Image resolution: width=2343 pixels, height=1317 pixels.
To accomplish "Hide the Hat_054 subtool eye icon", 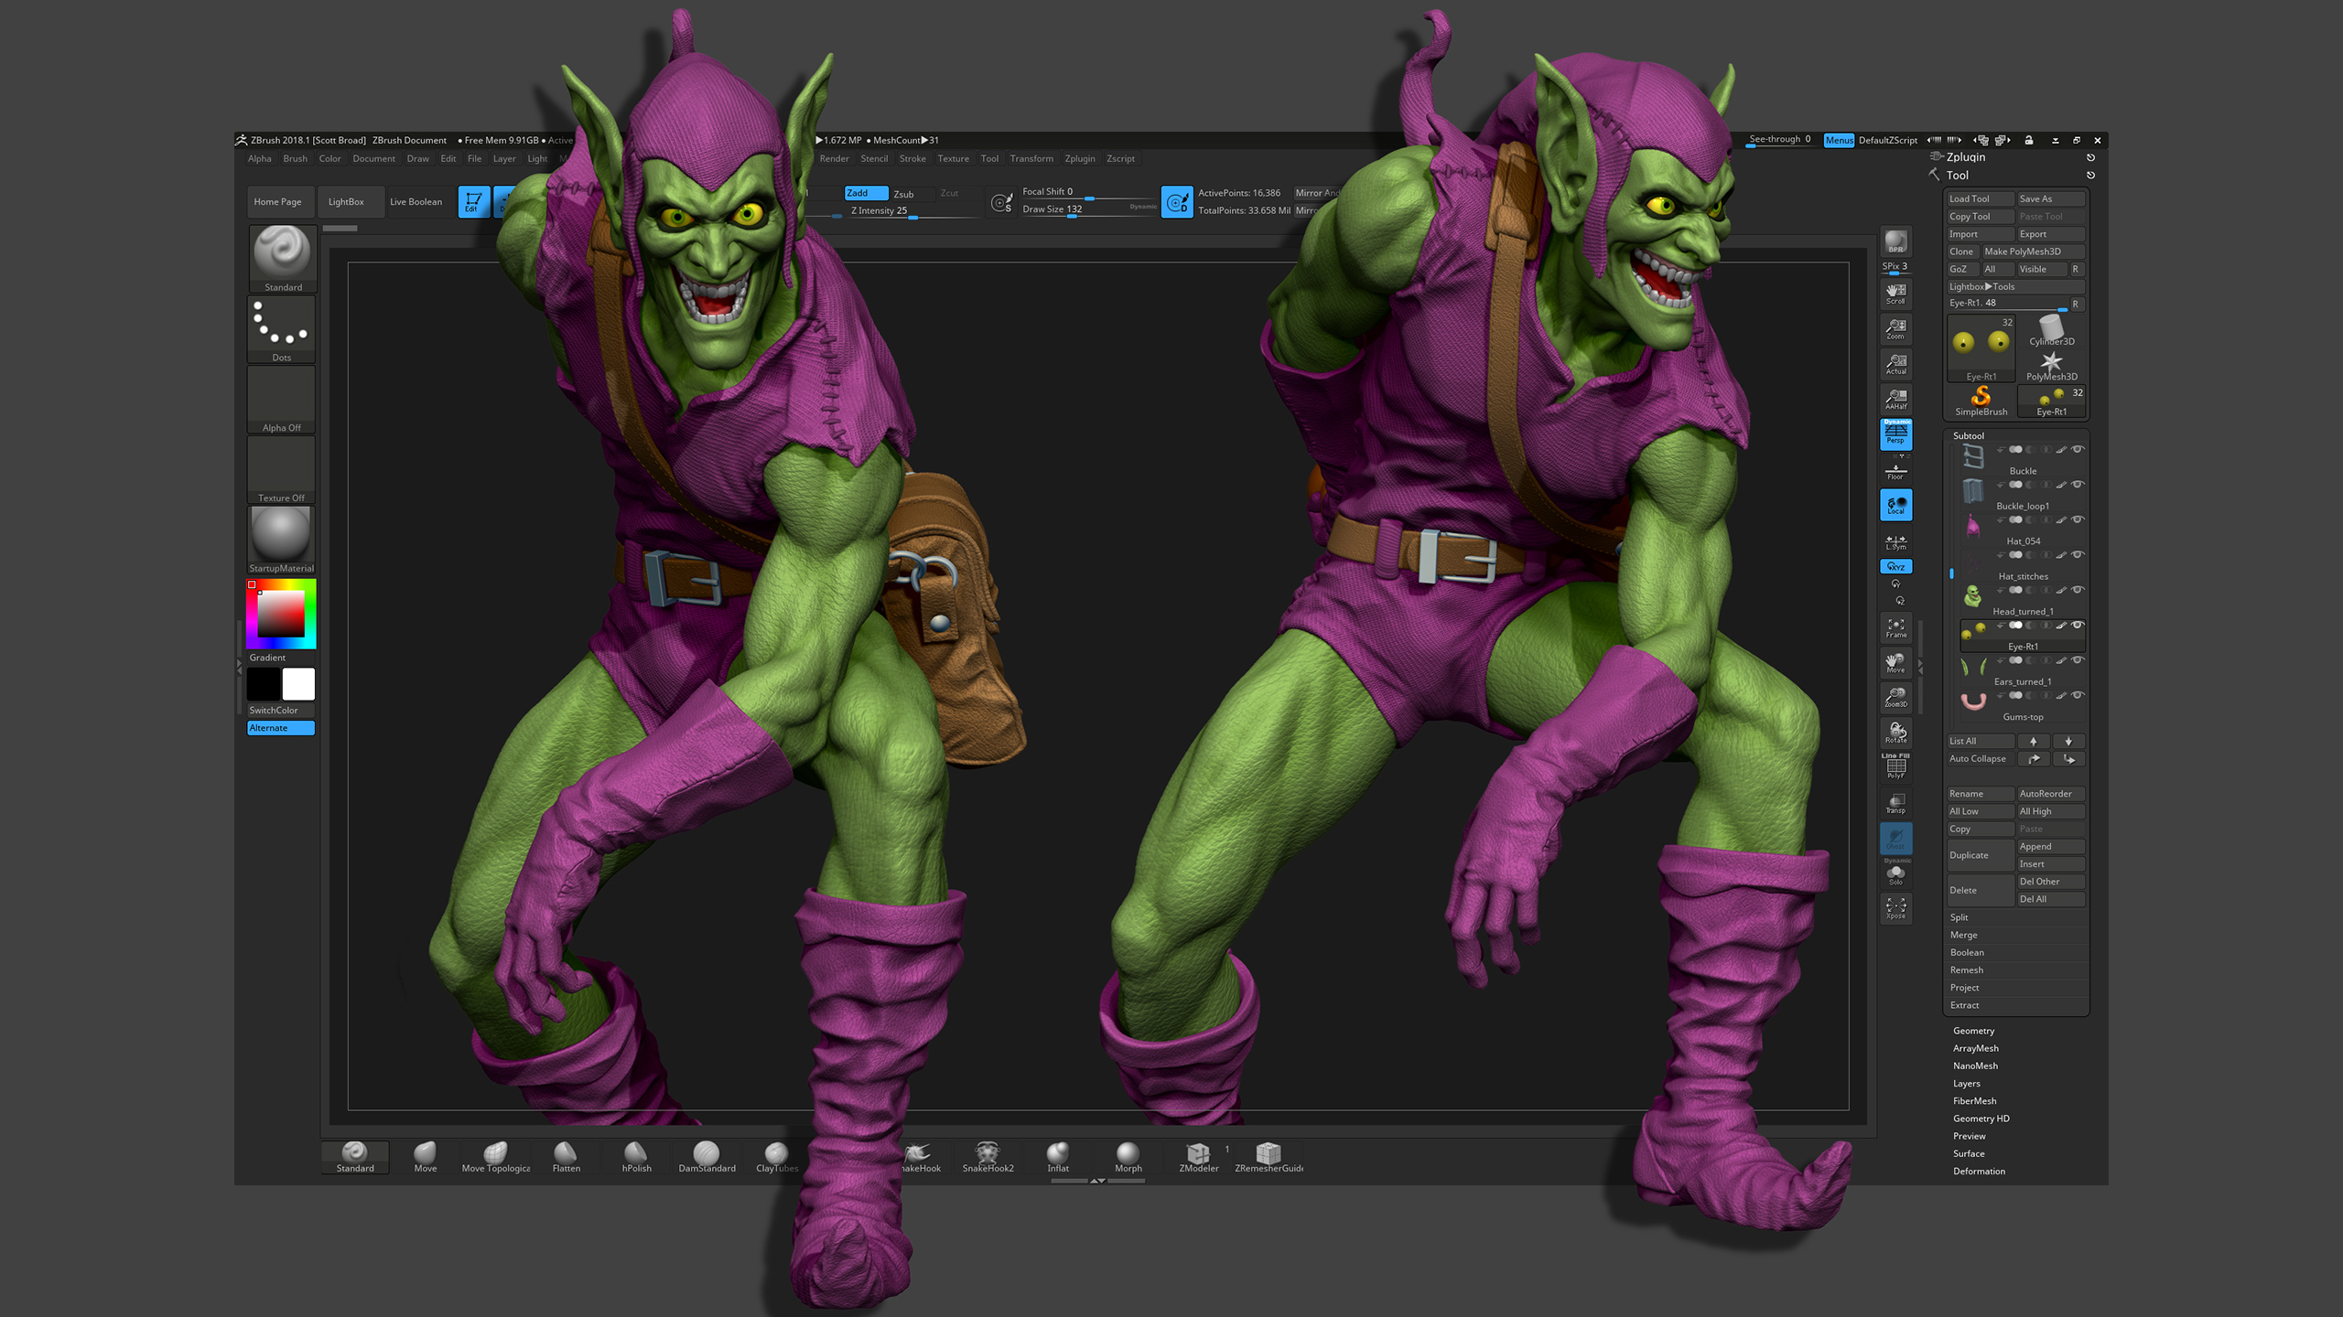I will pos(2078,520).
